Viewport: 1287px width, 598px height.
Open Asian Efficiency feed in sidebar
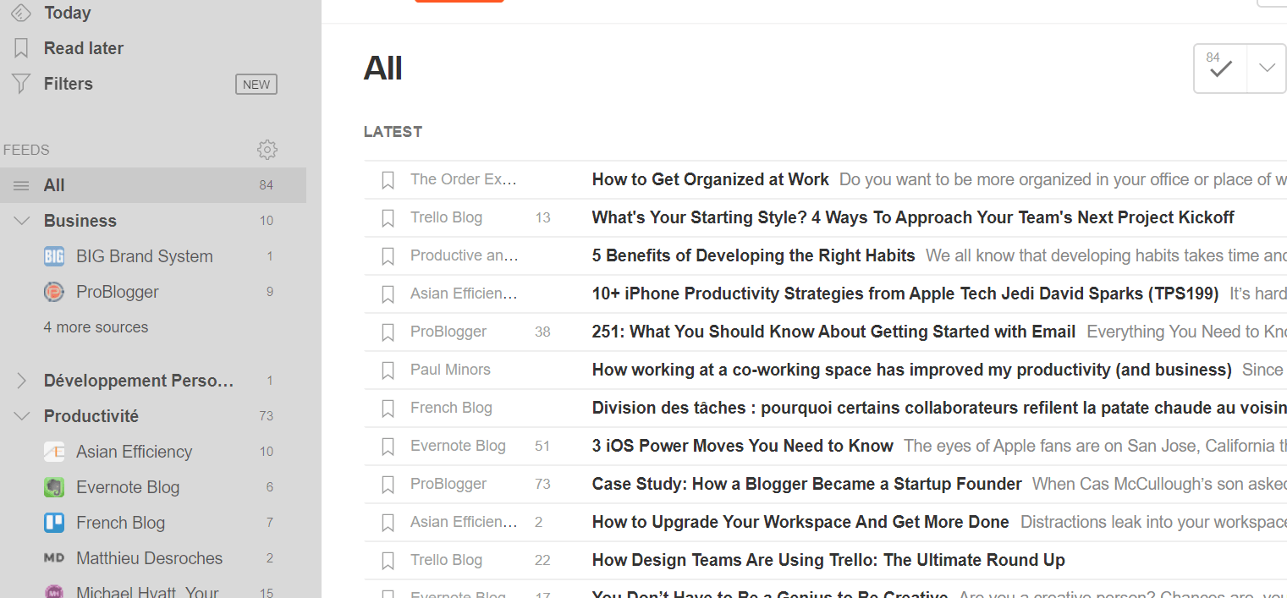click(x=134, y=452)
